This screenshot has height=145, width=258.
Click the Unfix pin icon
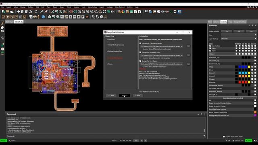click(46, 12)
